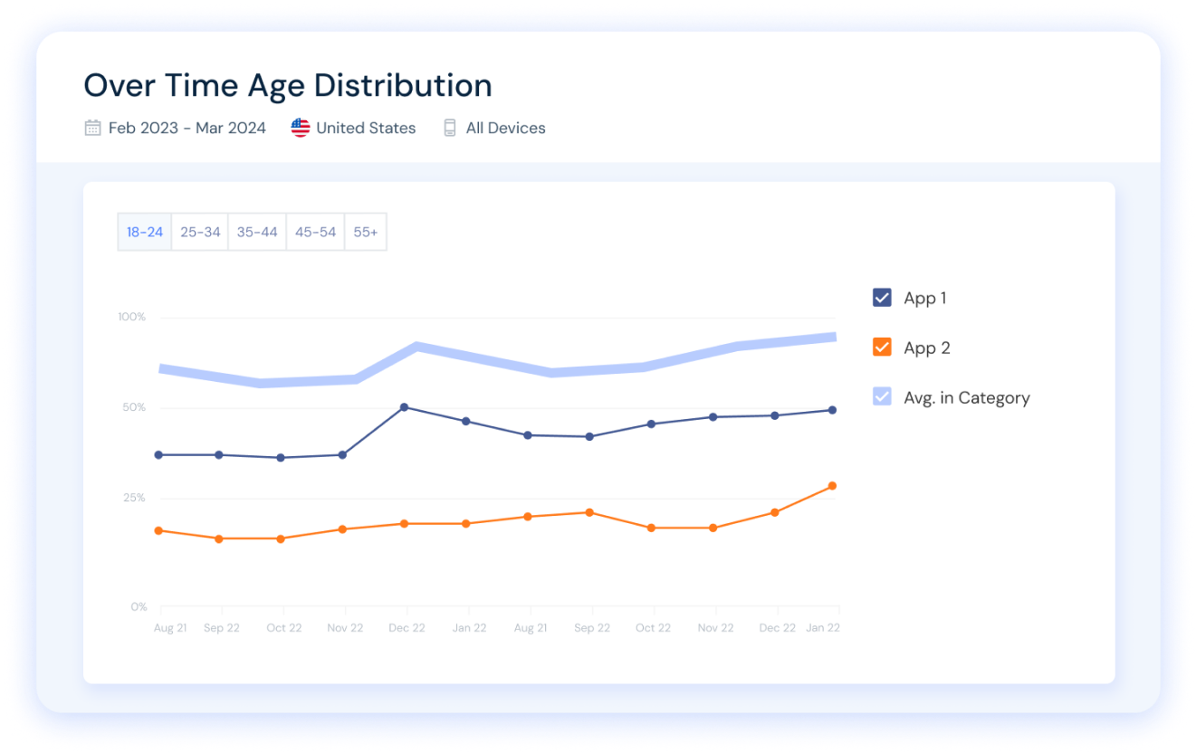Click the App 1 legend text

[x=924, y=297]
